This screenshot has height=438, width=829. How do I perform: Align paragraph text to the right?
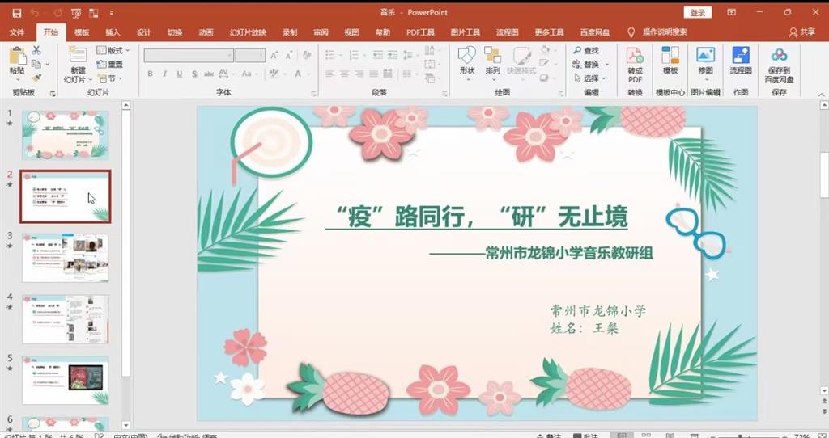coord(359,74)
